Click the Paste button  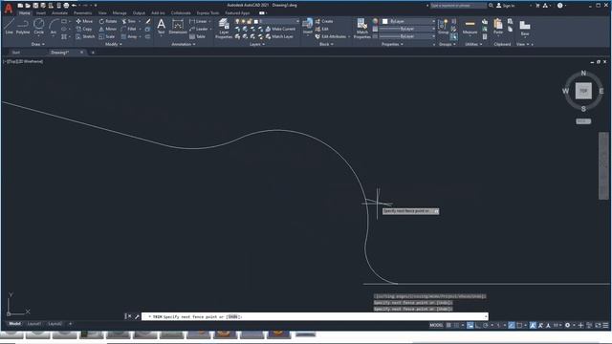click(x=497, y=27)
